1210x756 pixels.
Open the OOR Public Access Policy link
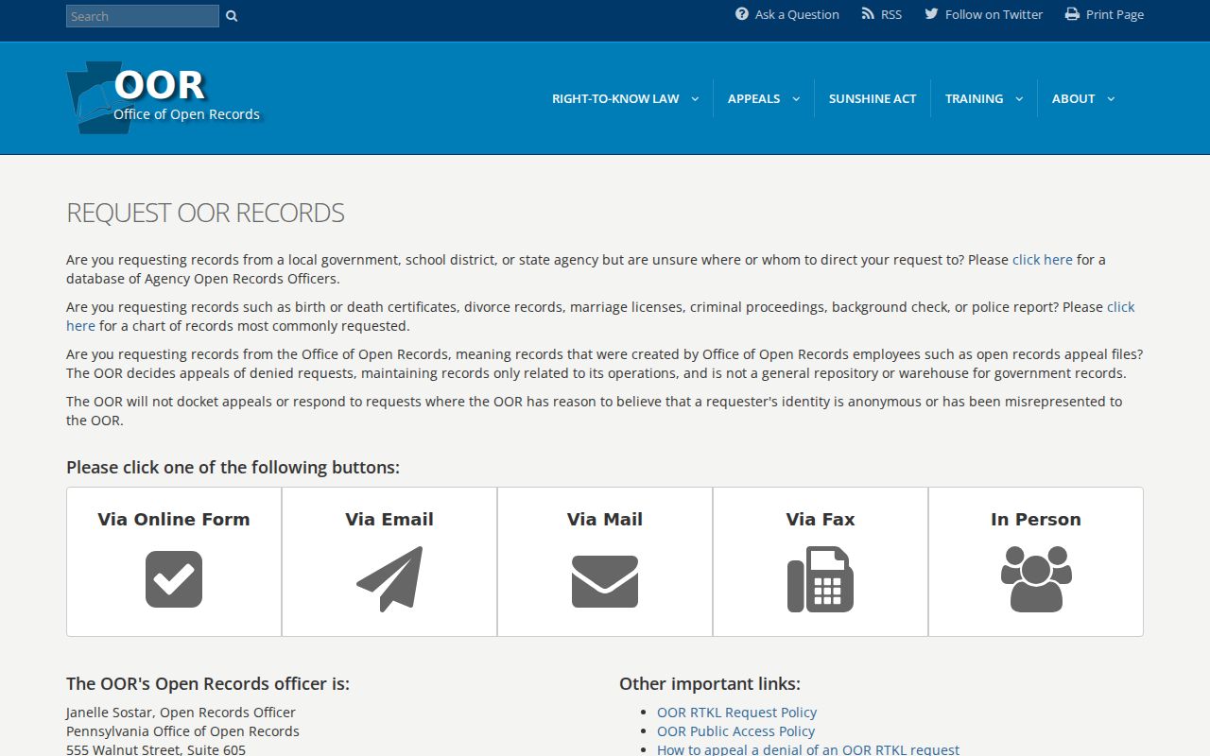click(735, 731)
